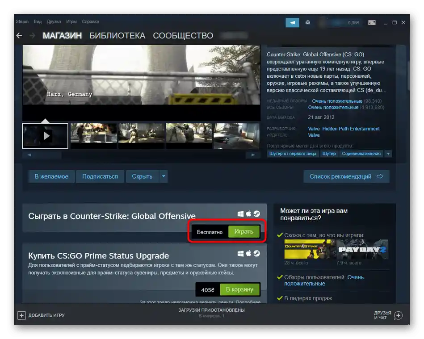Click В корзину for Prime Status Upgrade
424x339 pixels.
(x=240, y=289)
